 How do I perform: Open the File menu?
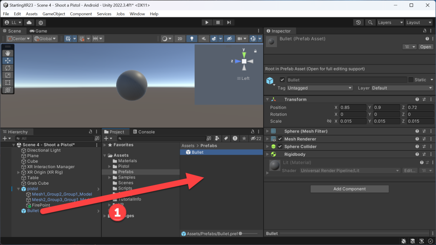click(6, 14)
